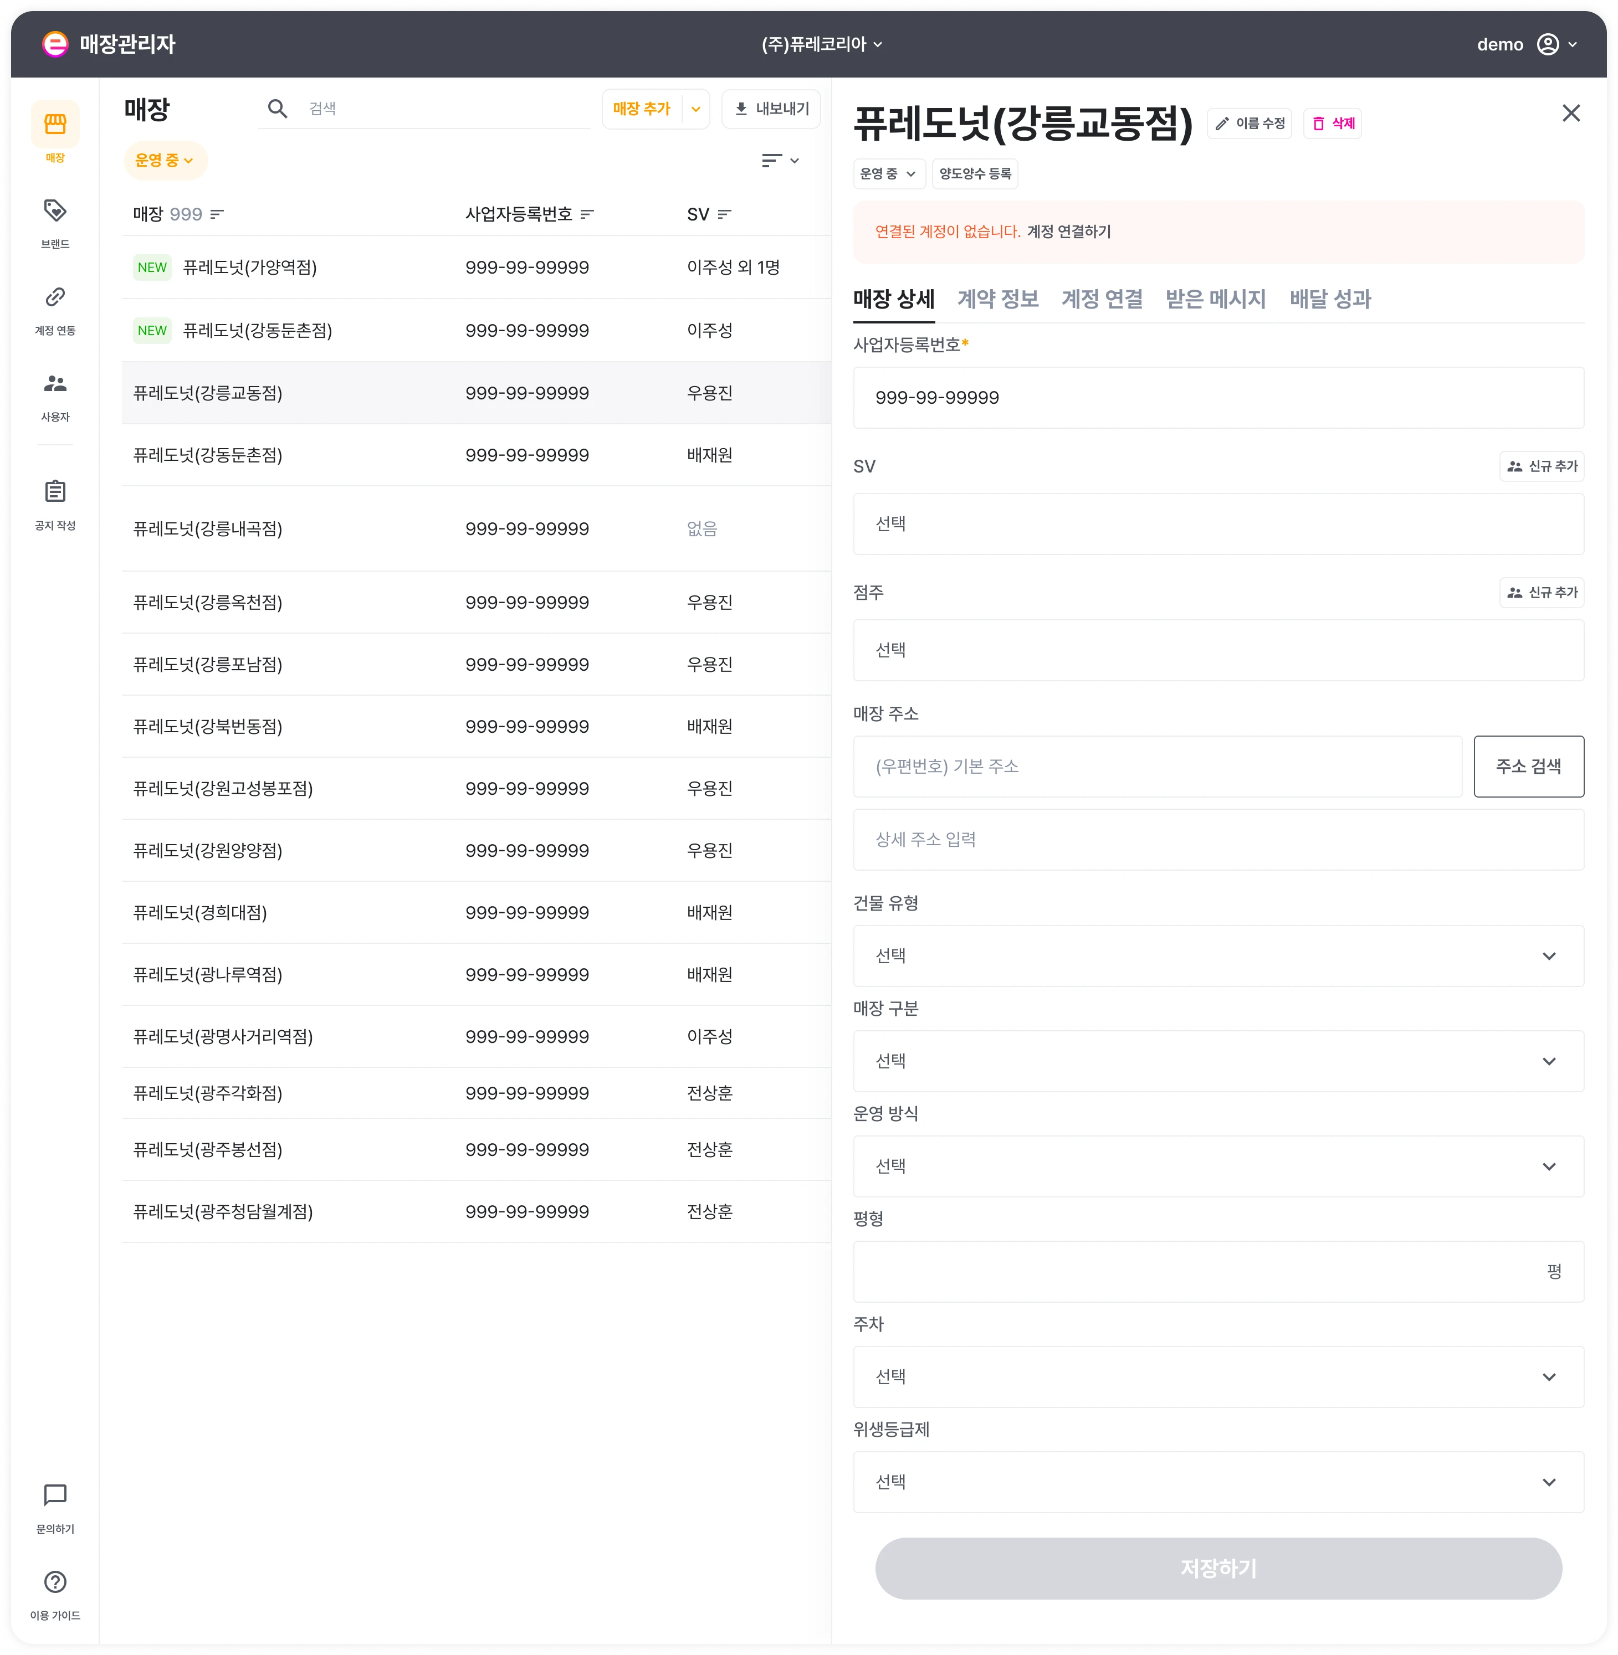
Task: Select row 퓨레도넛(광주각화점)
Action: 476,1093
